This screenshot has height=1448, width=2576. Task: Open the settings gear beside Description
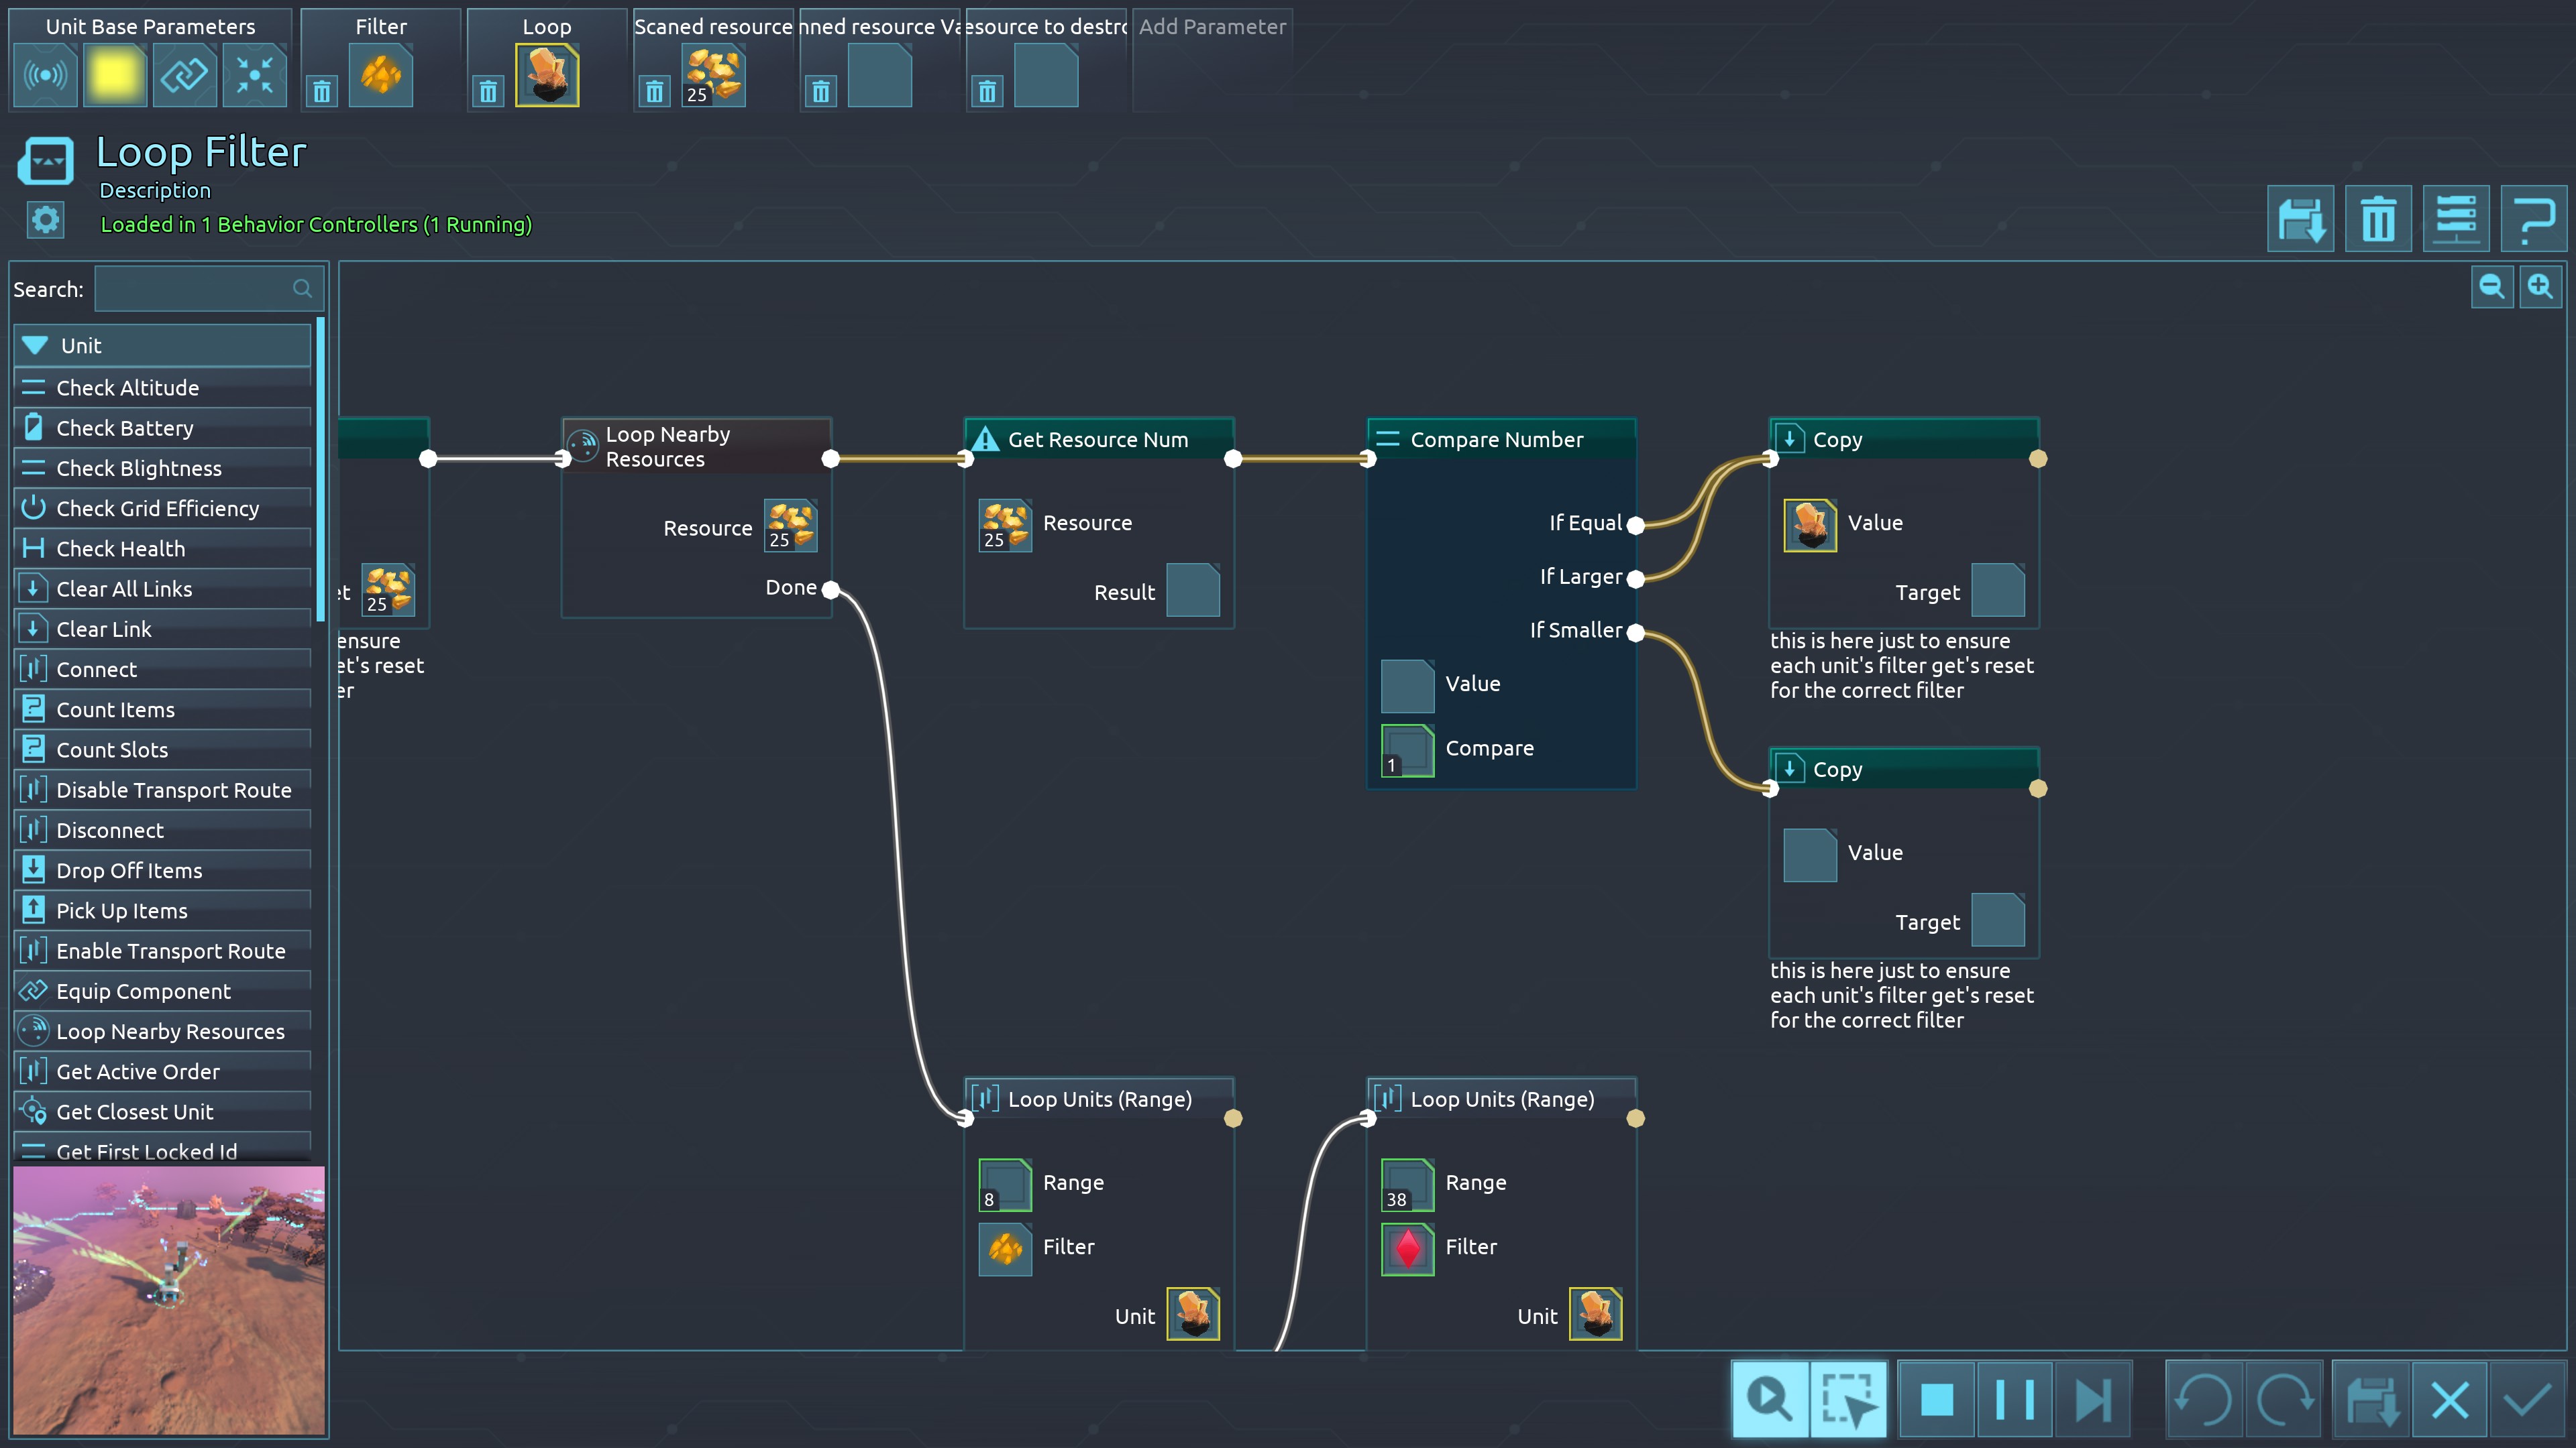[45, 220]
